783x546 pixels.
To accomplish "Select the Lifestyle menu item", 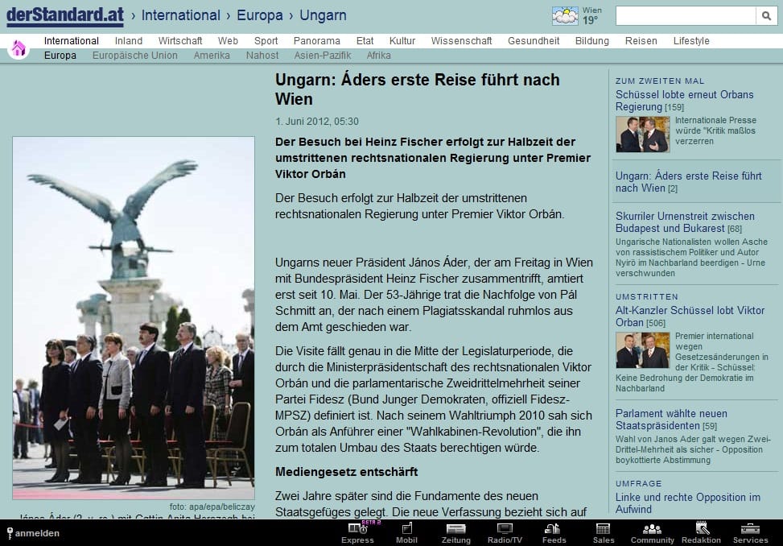I will [x=691, y=41].
